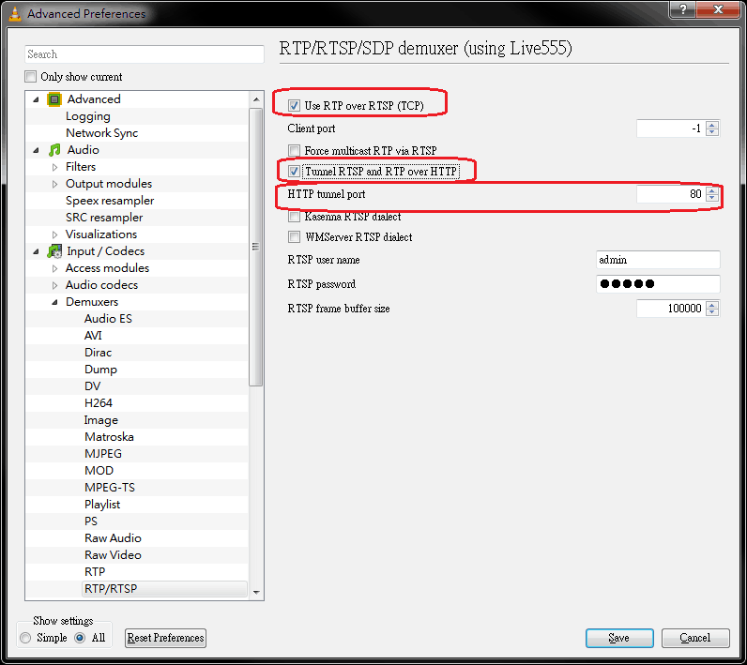
Task: Select DV demuxer entry
Action: click(x=92, y=386)
